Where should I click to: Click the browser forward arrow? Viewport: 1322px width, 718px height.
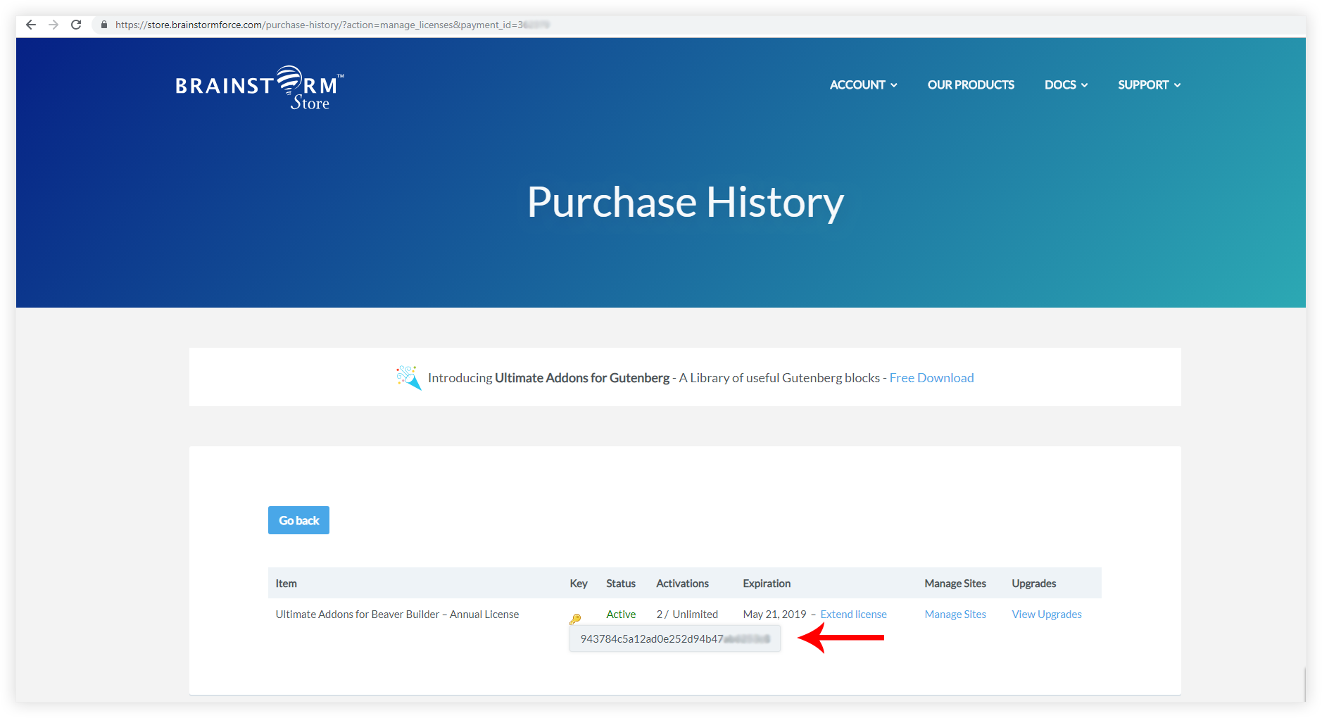click(x=53, y=25)
